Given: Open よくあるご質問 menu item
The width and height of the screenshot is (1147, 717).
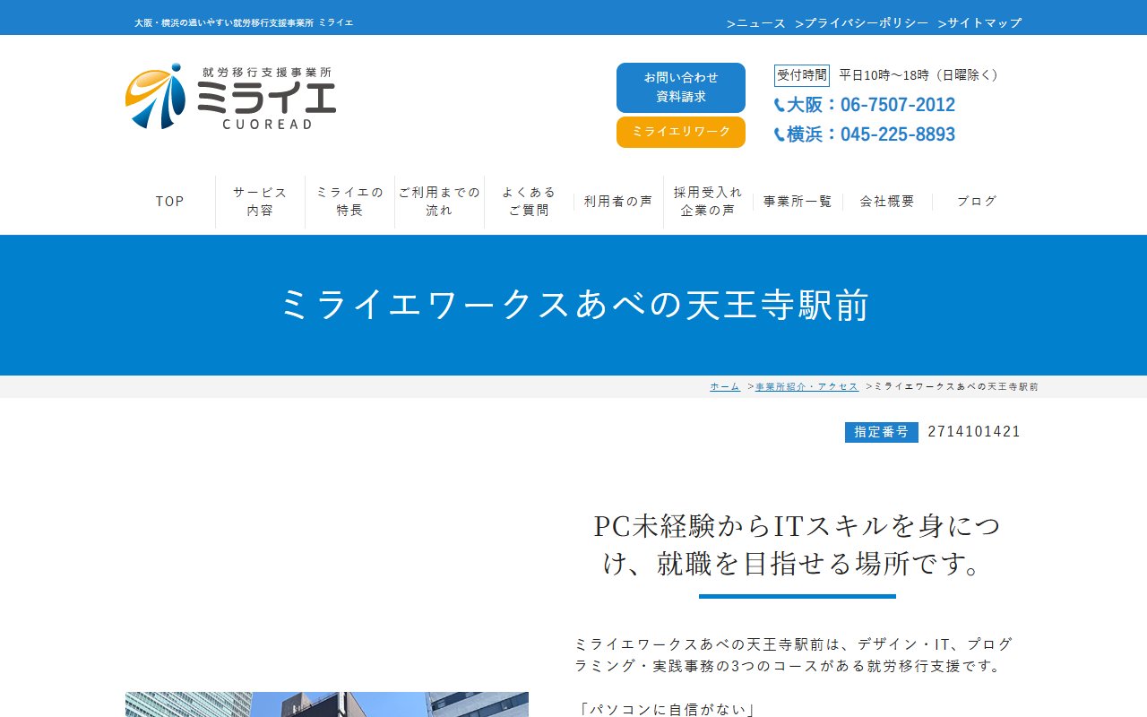Looking at the screenshot, I should coord(529,202).
